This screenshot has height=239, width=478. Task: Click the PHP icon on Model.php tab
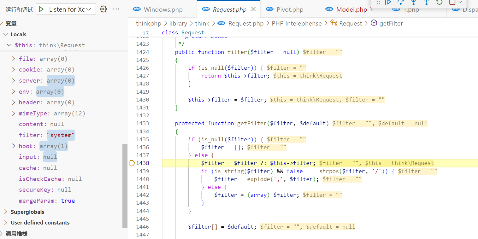coord(329,9)
